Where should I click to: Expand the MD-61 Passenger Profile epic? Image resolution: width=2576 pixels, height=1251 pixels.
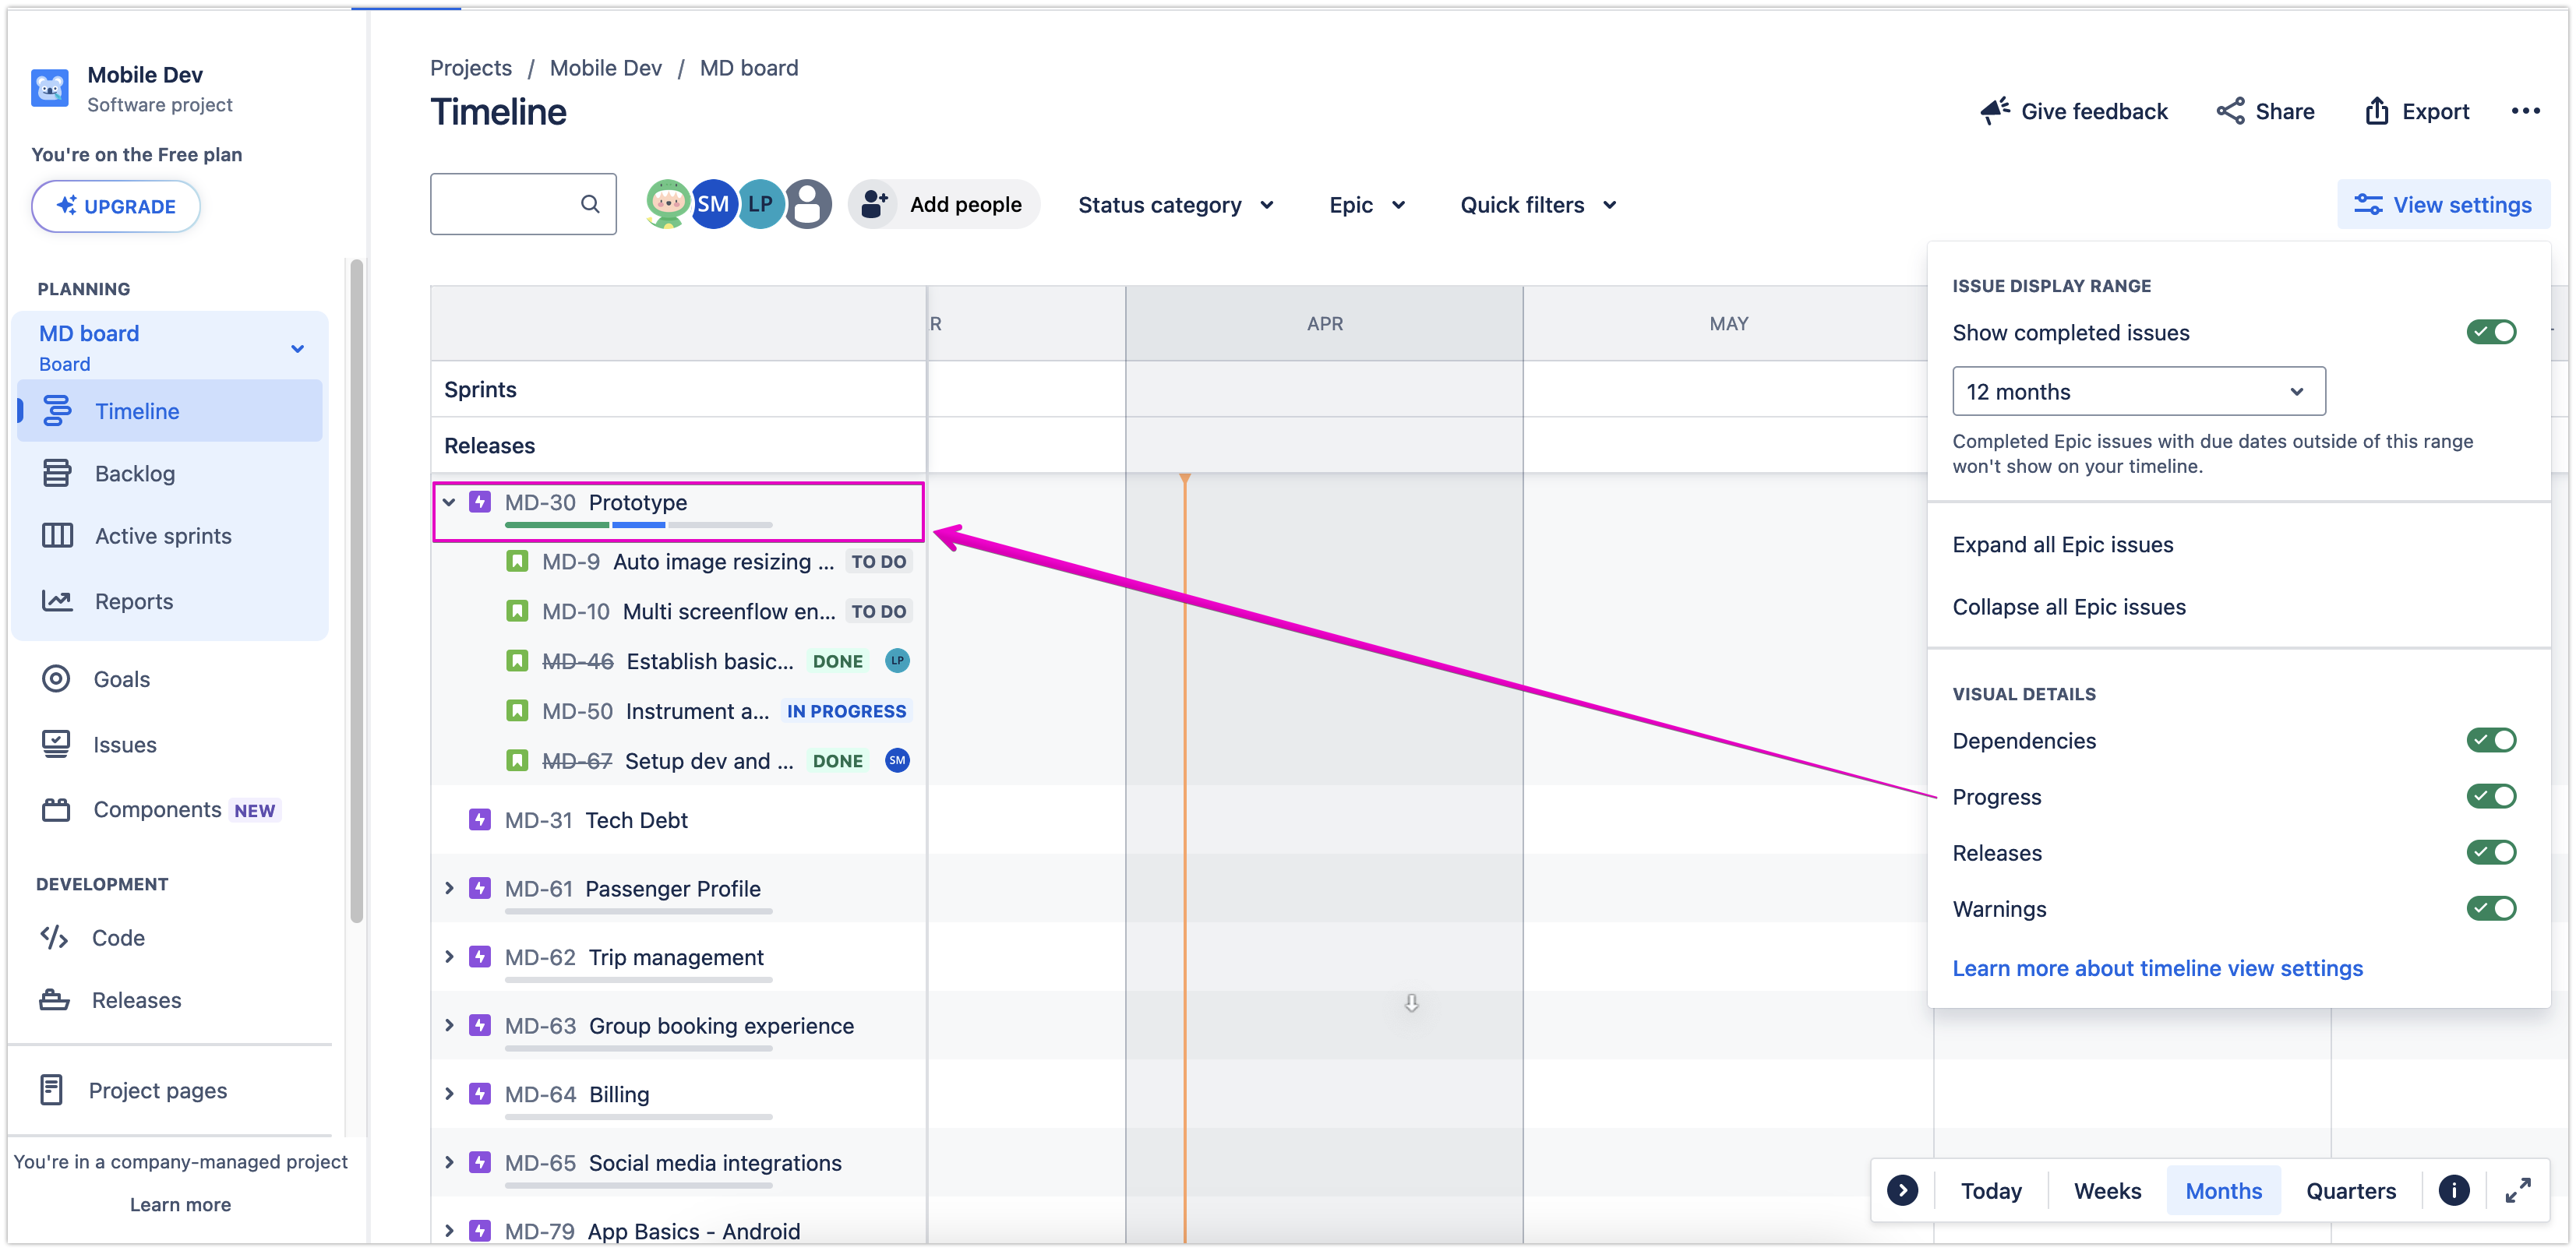coord(449,888)
